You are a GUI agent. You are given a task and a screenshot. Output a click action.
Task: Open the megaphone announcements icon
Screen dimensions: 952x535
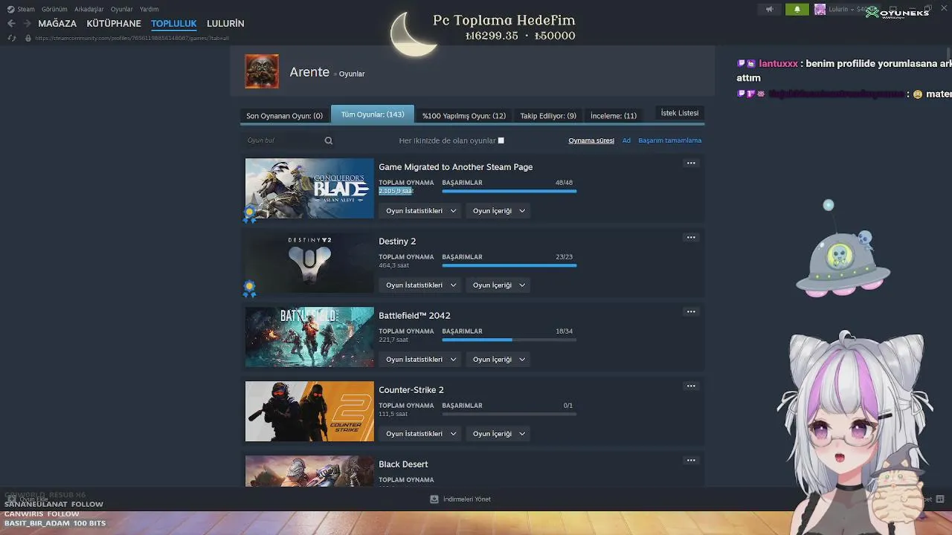tap(770, 10)
